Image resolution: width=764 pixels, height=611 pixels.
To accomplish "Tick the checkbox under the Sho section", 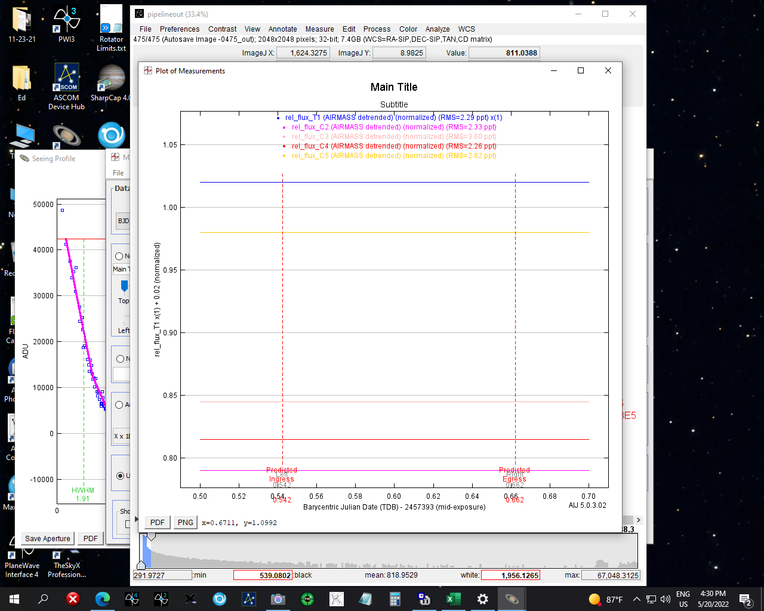I will pyautogui.click(x=128, y=524).
